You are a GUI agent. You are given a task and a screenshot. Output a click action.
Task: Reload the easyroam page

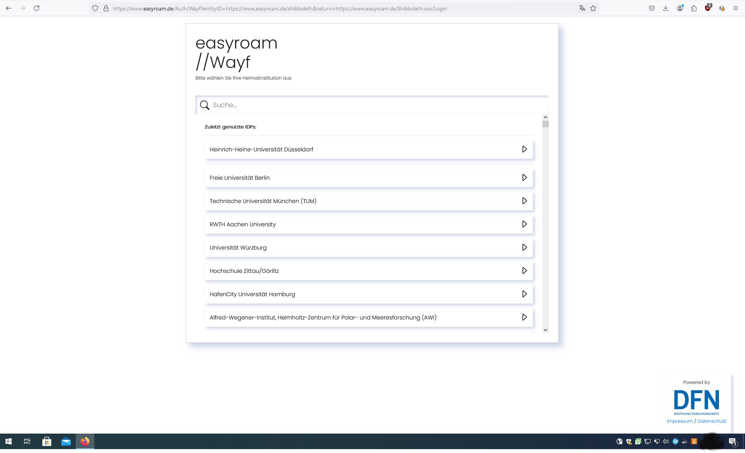[x=37, y=8]
